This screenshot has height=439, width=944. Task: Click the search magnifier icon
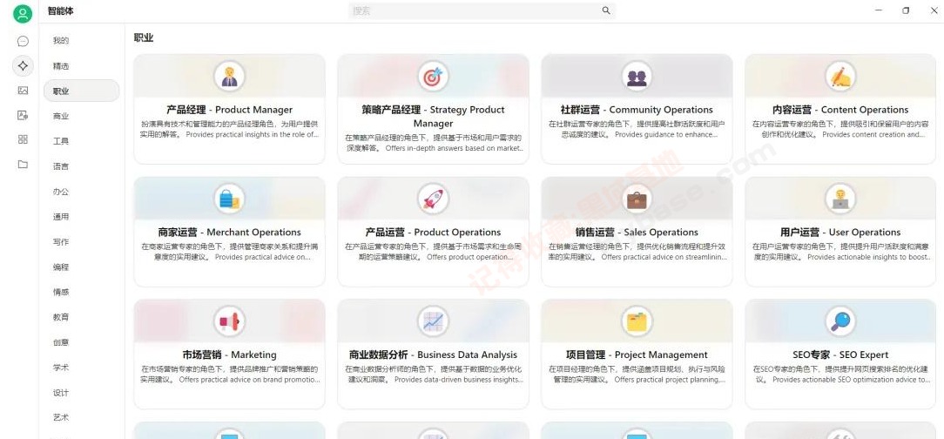[x=605, y=10]
